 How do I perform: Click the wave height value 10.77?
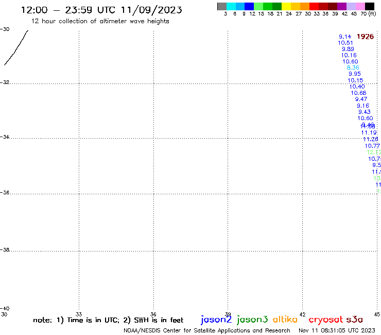coord(372,146)
